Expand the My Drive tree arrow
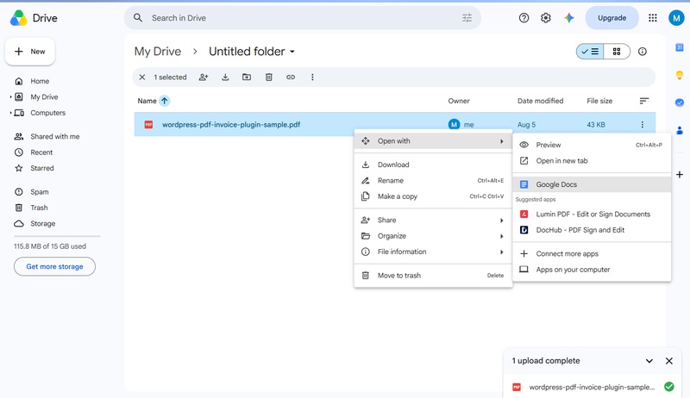Screen dimensions: 690x398 pyautogui.click(x=10, y=97)
